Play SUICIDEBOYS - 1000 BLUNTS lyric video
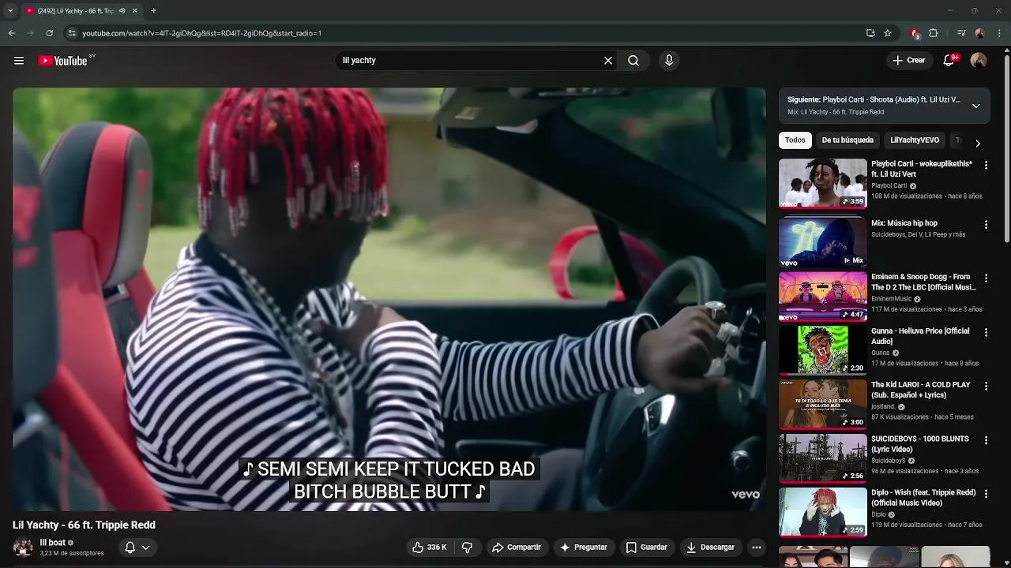The height and width of the screenshot is (568, 1011). coord(823,458)
